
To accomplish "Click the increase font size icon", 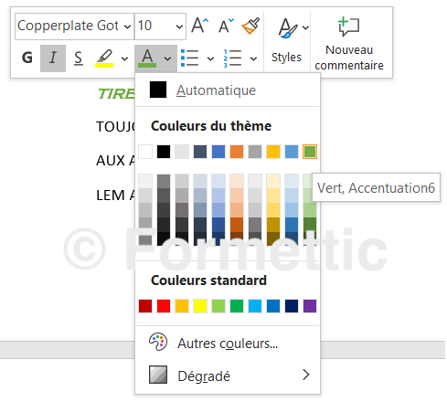I will tap(200, 26).
